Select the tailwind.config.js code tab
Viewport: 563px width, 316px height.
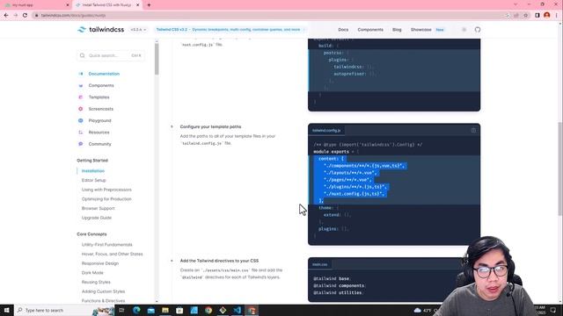point(326,131)
